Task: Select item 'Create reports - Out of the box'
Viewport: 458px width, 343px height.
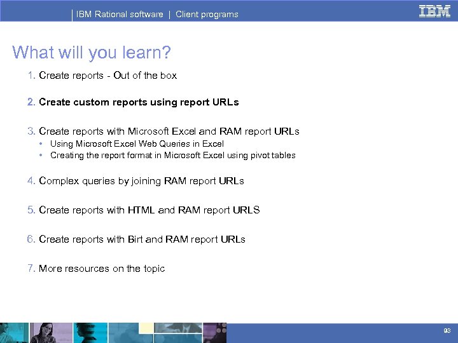Action: [108, 76]
